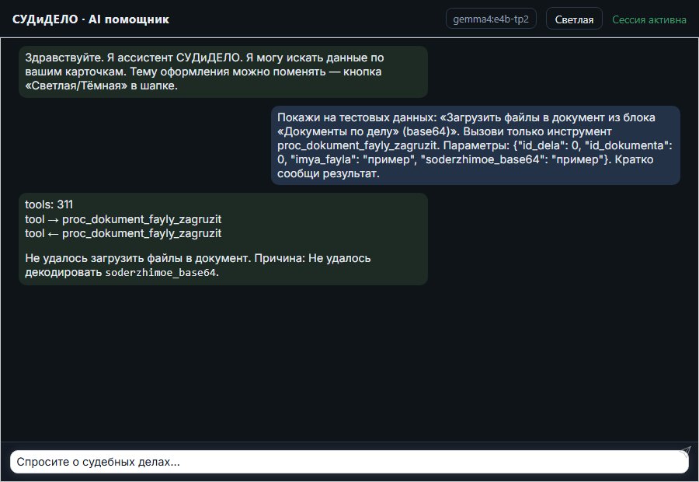
Task: Click Вызови только инструмент text in user message
Action: [x=537, y=131]
